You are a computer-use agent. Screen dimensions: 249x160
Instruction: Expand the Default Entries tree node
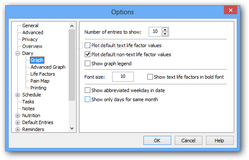(x=18, y=122)
